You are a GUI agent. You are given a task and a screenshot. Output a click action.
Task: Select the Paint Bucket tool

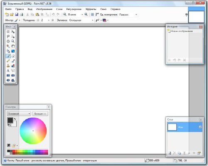point(8,51)
